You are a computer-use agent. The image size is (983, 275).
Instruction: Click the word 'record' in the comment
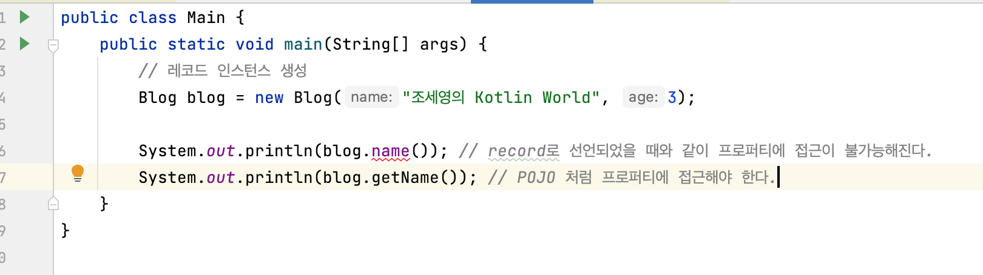click(x=517, y=151)
